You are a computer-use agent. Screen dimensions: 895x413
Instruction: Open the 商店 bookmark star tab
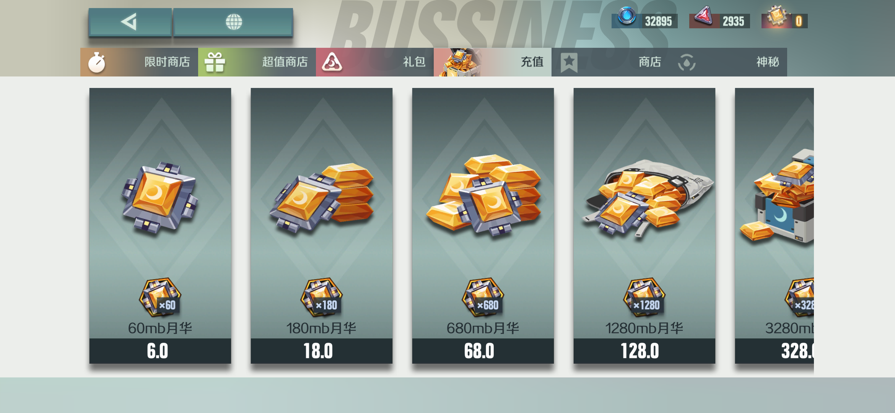(x=610, y=62)
